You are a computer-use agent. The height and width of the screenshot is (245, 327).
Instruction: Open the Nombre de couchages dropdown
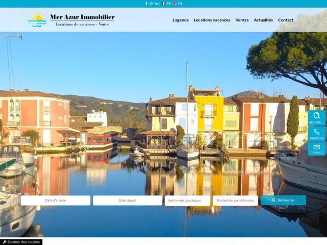tap(188, 201)
